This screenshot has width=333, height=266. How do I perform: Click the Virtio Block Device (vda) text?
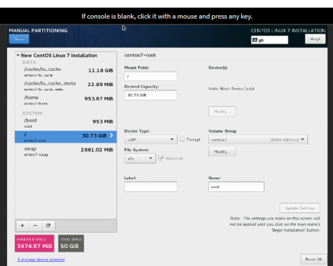tap(231, 89)
